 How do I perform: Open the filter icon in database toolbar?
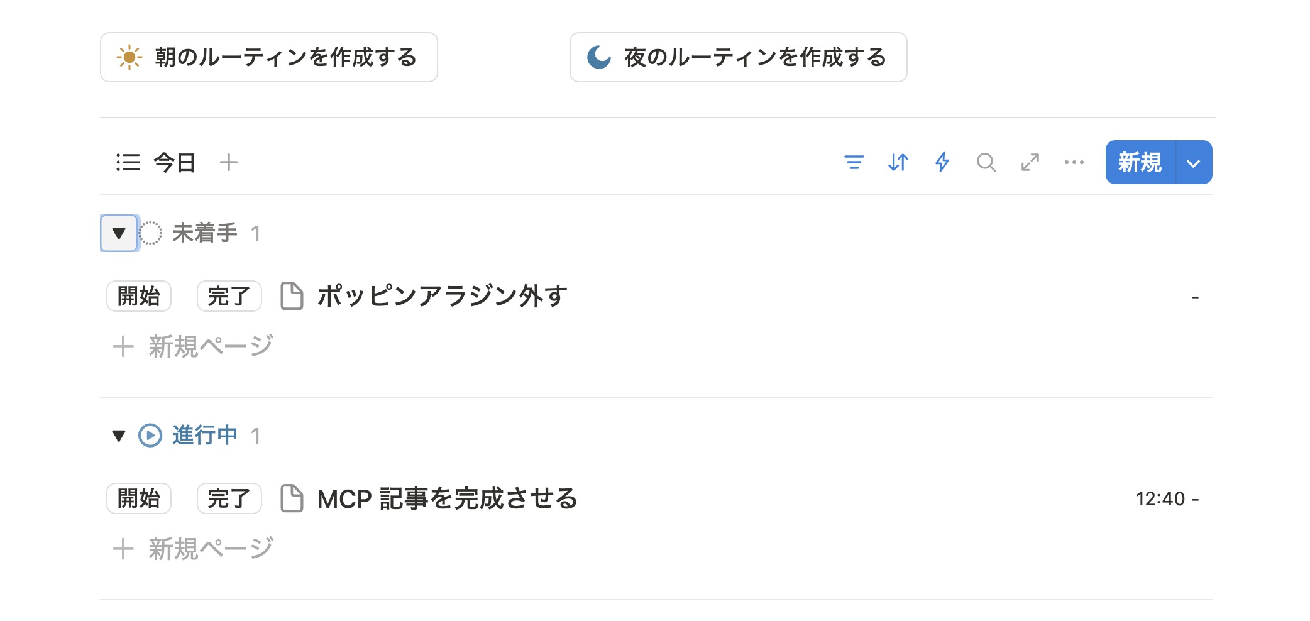pyautogui.click(x=854, y=163)
